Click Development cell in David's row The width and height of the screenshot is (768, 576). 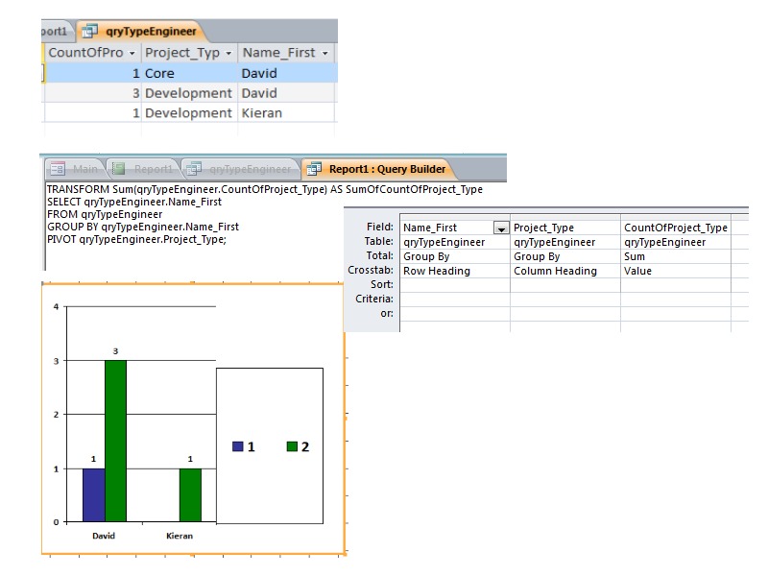(x=189, y=93)
